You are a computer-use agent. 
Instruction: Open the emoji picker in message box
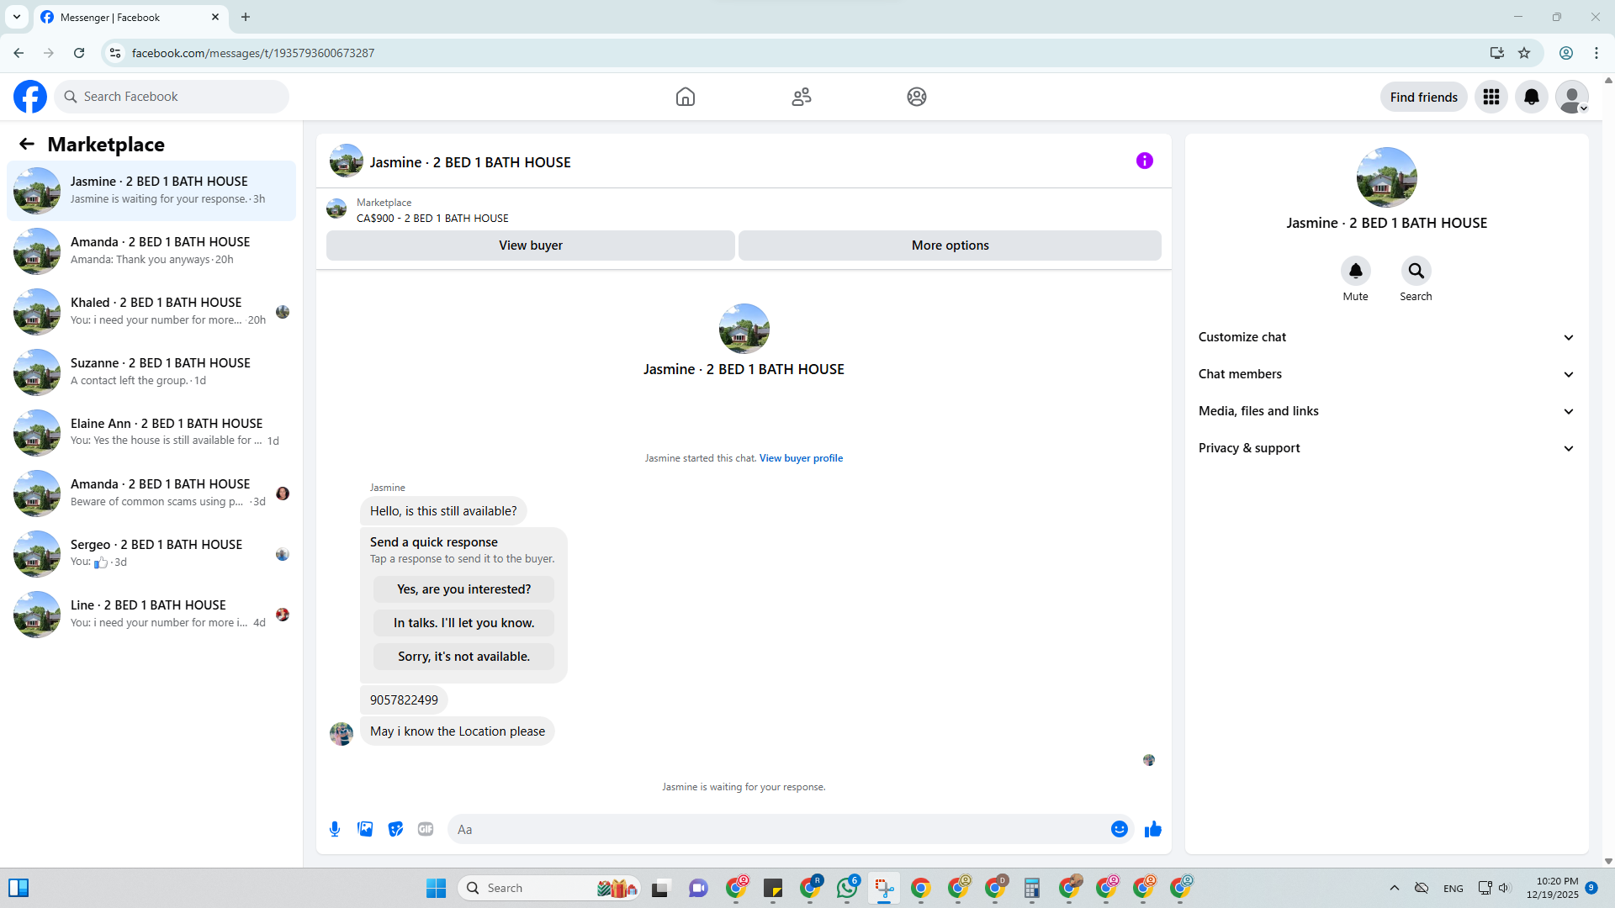tap(1119, 829)
